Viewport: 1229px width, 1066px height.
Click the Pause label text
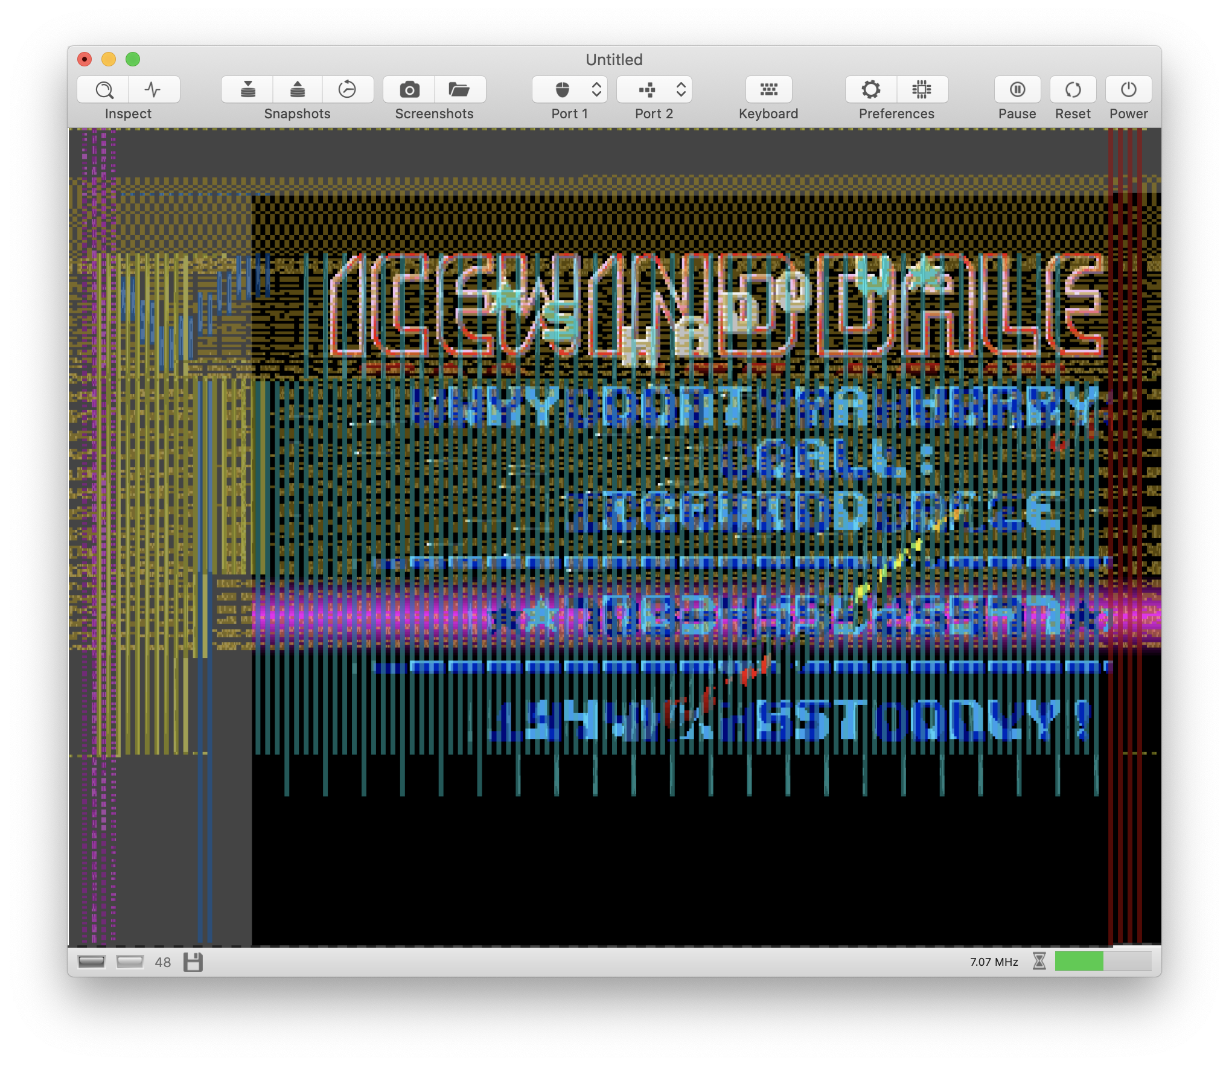point(1018,114)
